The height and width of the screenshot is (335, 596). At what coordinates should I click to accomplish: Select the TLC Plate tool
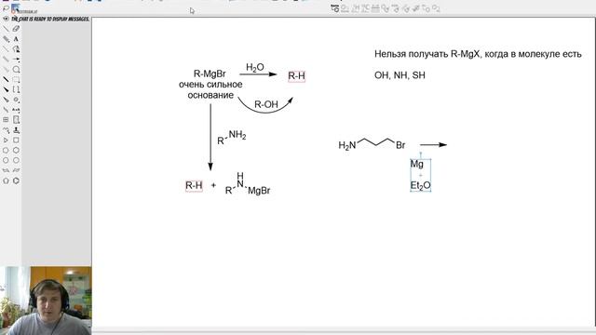pyautogui.click(x=16, y=120)
